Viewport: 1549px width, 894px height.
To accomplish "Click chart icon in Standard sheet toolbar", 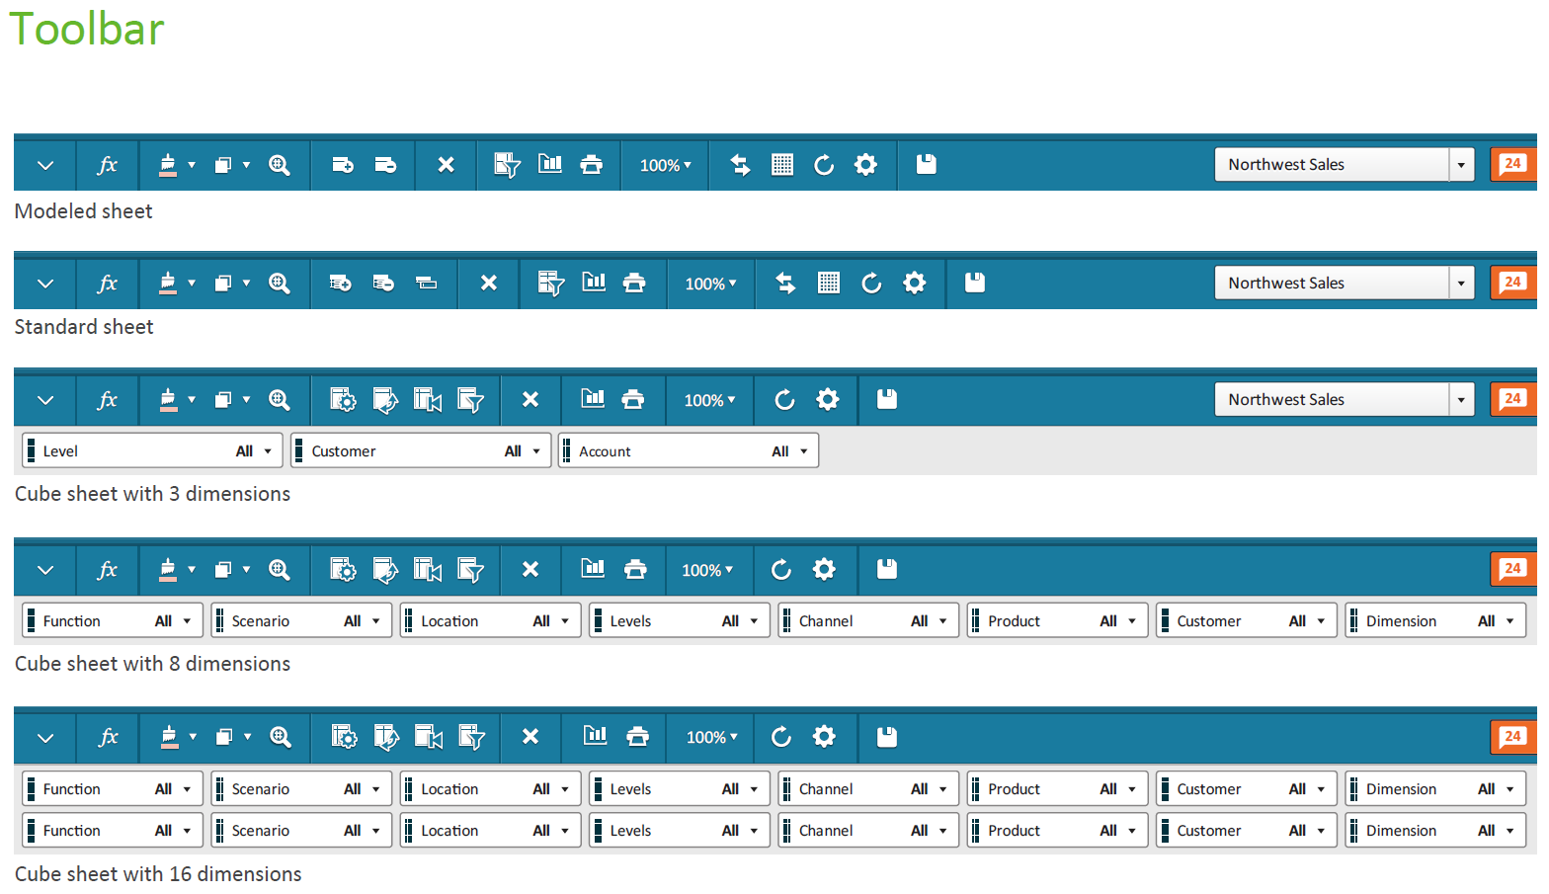I will (594, 282).
